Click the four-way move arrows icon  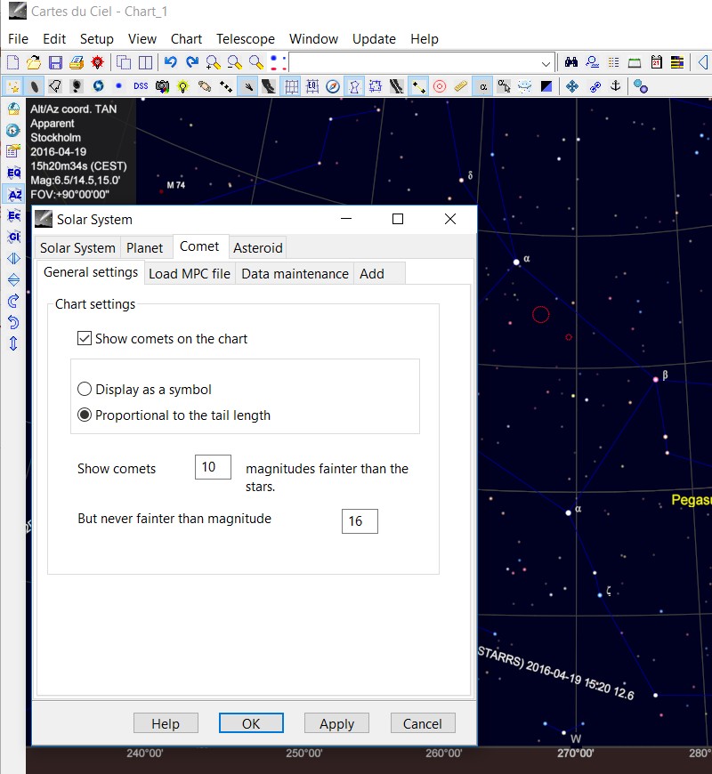click(572, 87)
